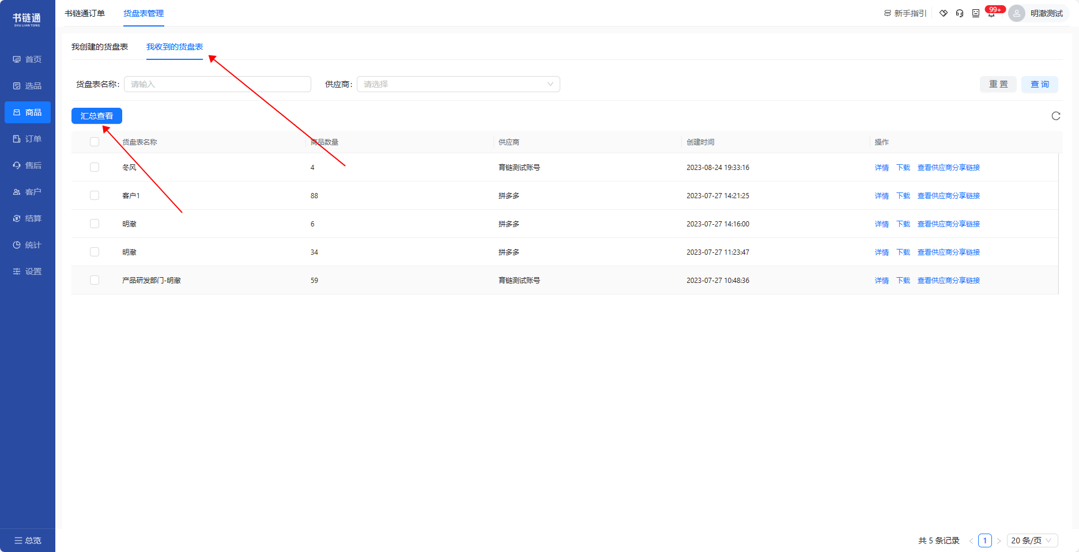Viewport: 1079px width, 552px height.
Task: Click the user avatar icon
Action: point(1017,13)
